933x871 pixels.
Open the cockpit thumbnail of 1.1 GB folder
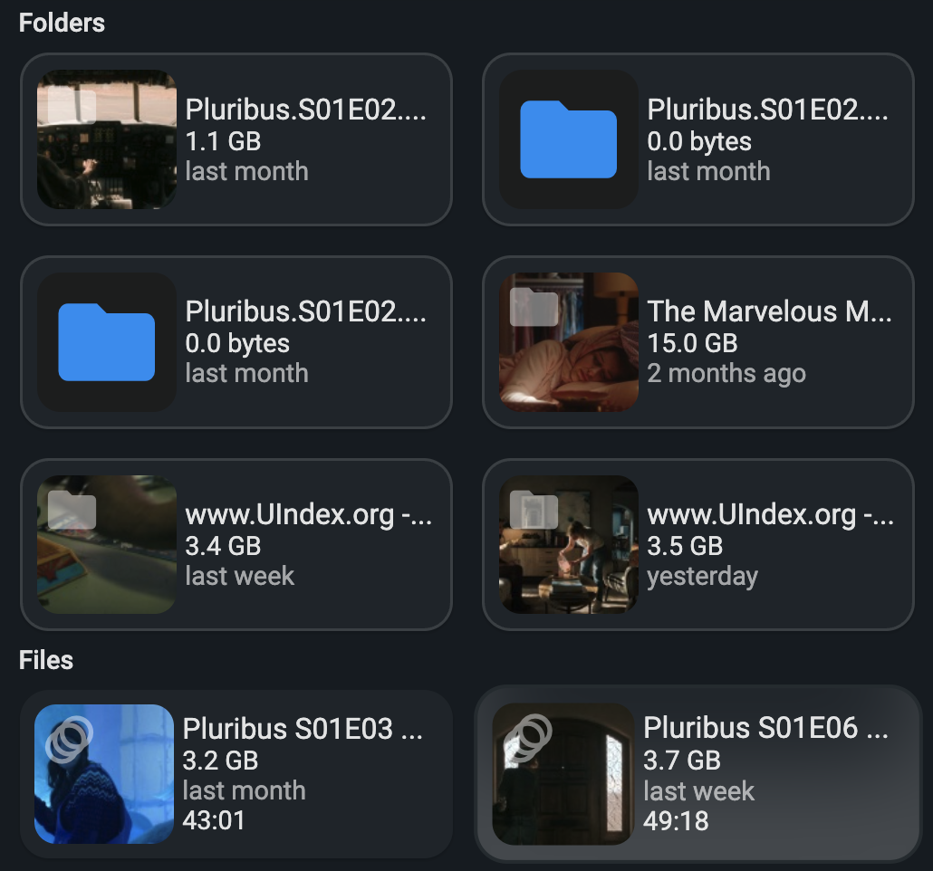107,139
